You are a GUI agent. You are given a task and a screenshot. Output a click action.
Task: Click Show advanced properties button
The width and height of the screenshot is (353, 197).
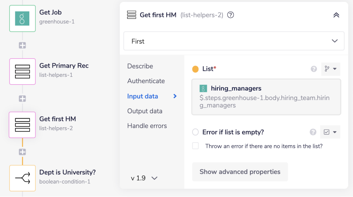click(x=240, y=172)
